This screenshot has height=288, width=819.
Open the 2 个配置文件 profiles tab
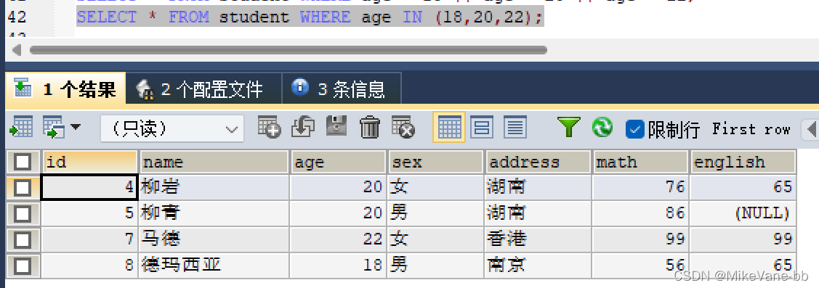(203, 89)
